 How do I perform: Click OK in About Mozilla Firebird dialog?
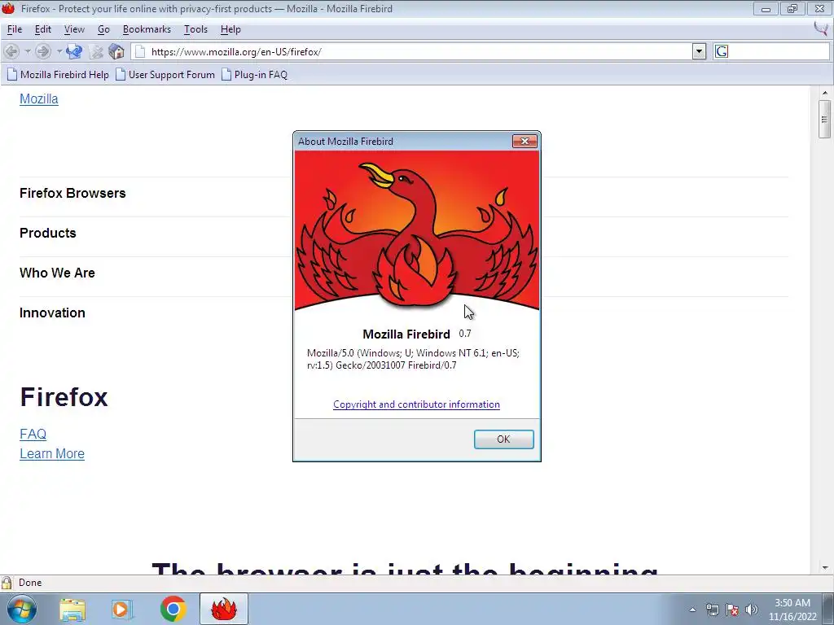(x=503, y=439)
